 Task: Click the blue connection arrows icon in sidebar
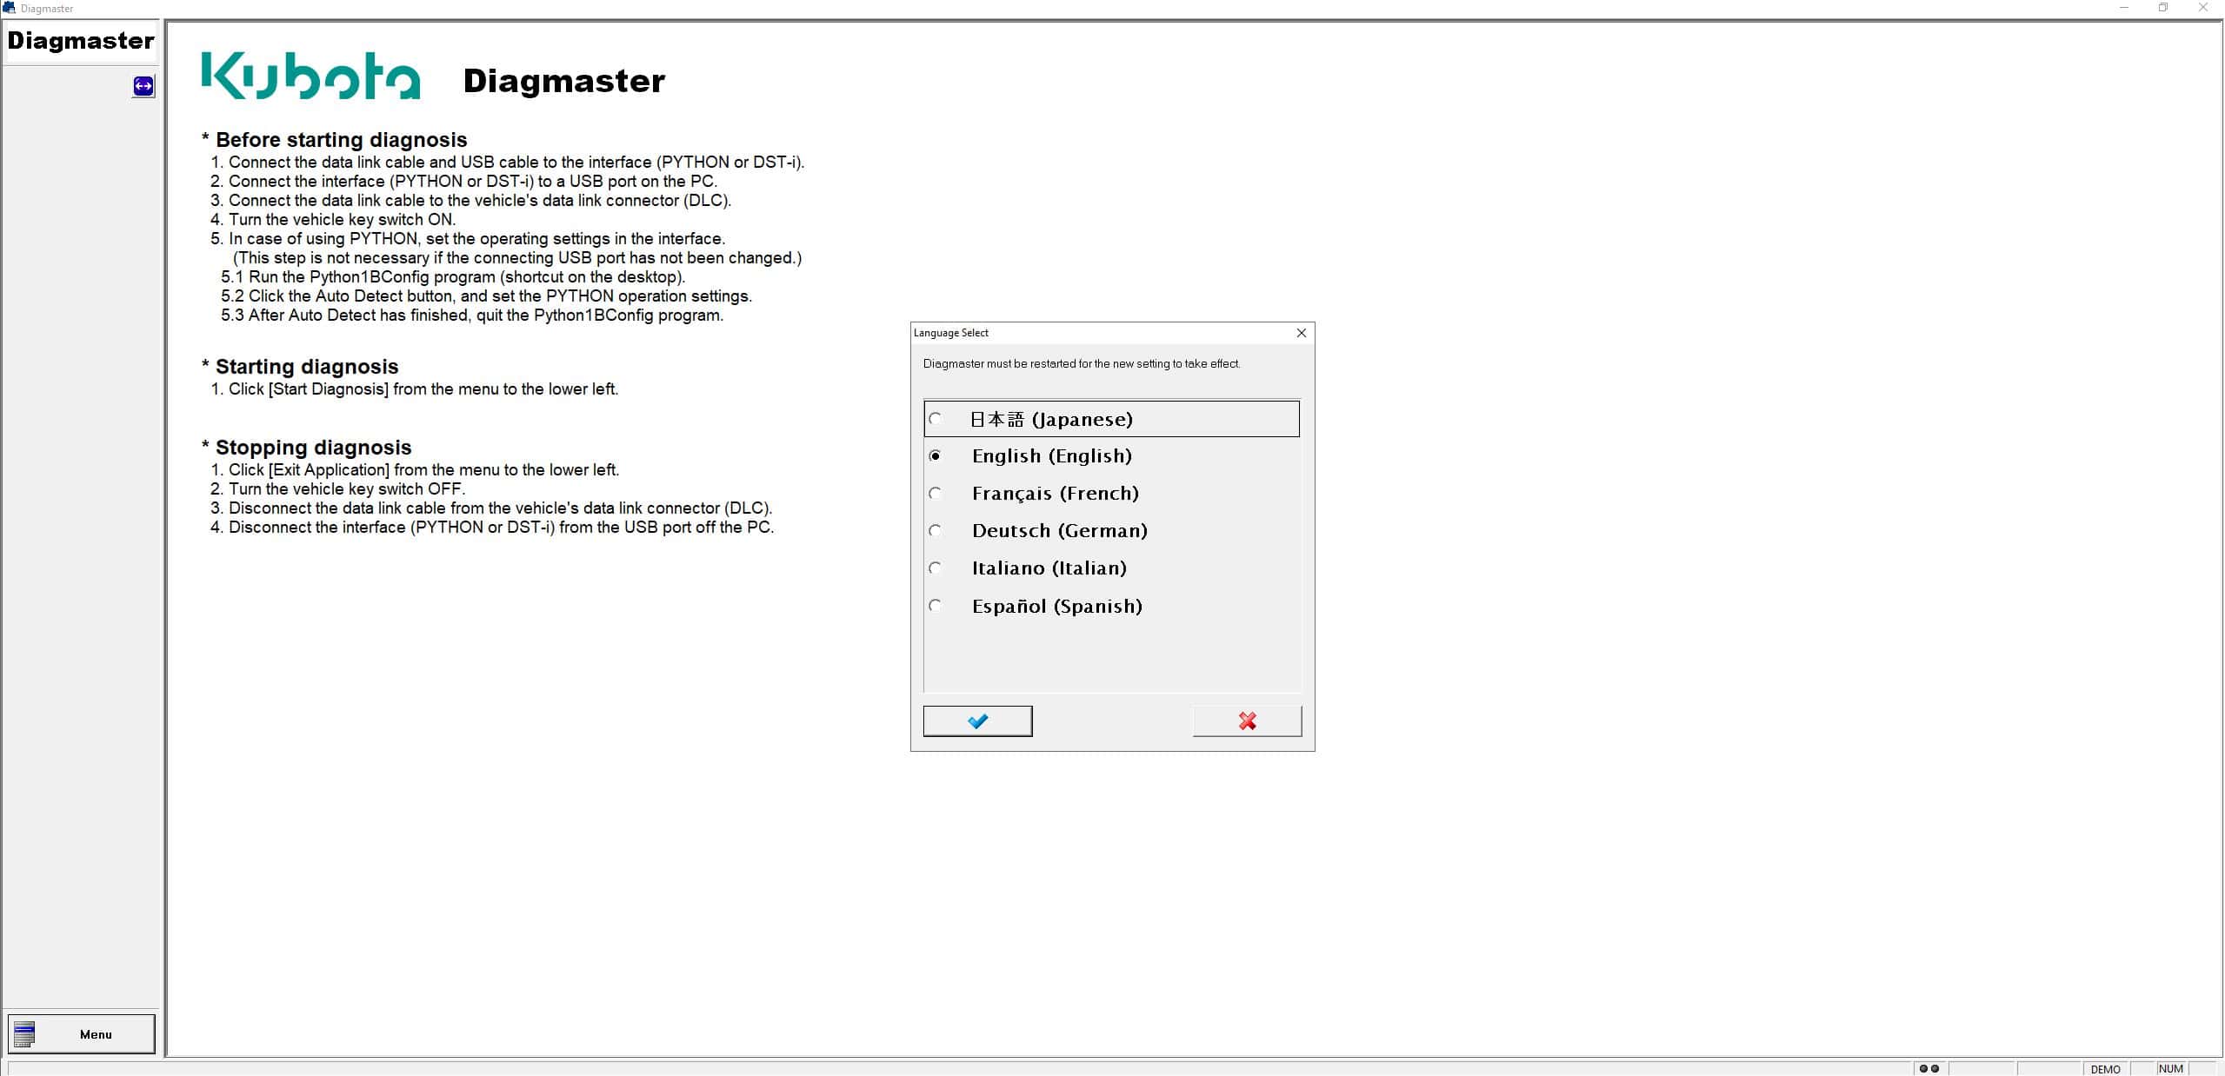pyautogui.click(x=143, y=86)
